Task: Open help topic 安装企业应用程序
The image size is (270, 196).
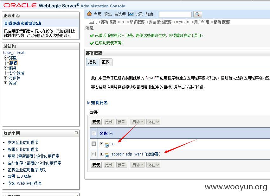Action: tap(23, 142)
